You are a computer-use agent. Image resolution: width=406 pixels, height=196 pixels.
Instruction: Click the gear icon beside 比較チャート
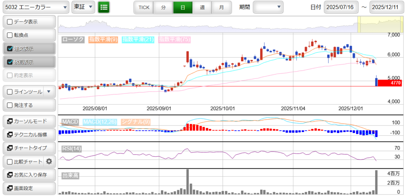[49, 161]
